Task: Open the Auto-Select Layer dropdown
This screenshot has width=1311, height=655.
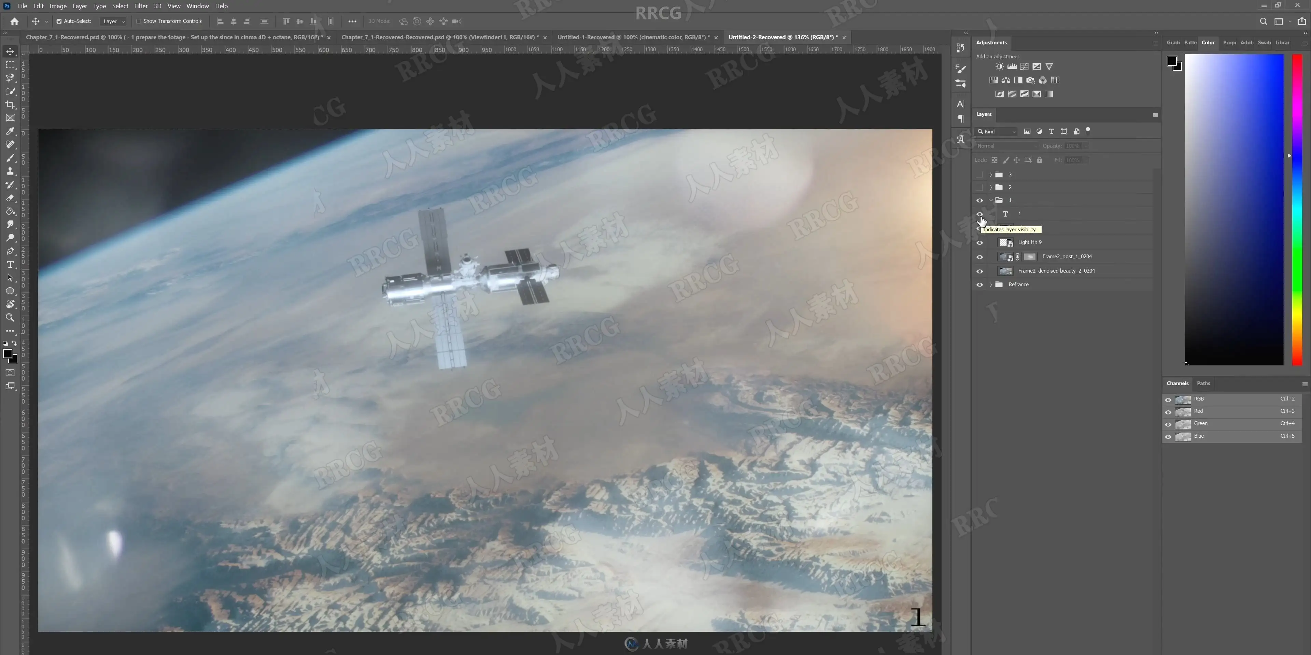Action: (x=113, y=21)
